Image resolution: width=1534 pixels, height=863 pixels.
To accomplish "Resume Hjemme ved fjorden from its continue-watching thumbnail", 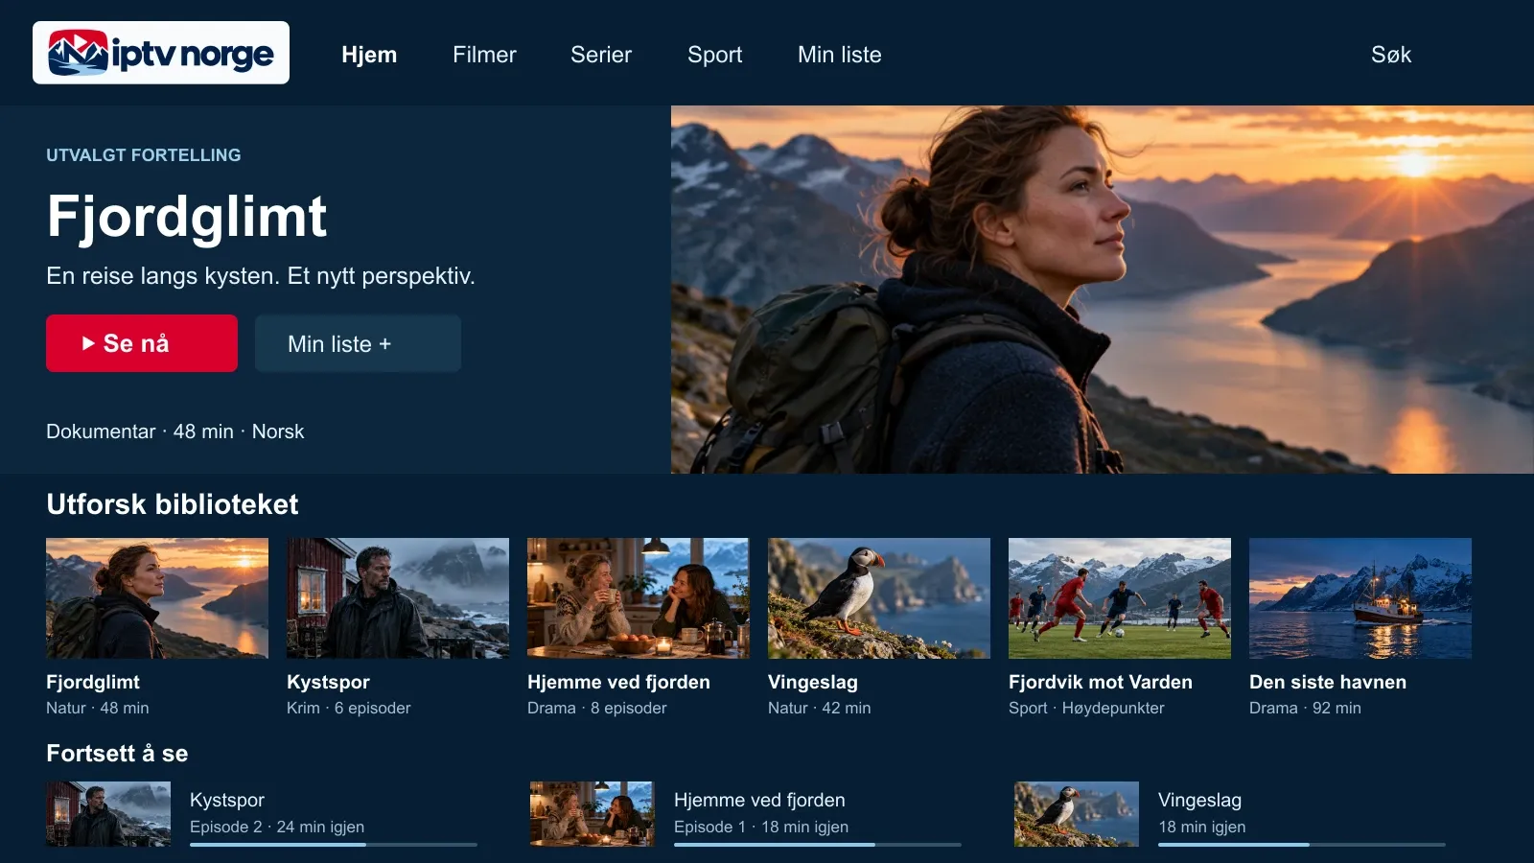I will [x=593, y=814].
